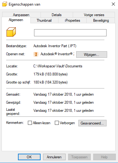This screenshot has width=118, height=163.
Task: Click the Laatst geopend date value
Action: (x=63, y=111)
